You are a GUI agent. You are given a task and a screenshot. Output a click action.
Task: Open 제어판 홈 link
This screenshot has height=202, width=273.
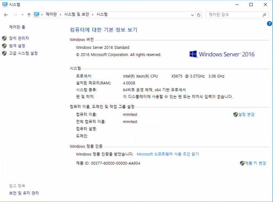tap(17, 27)
